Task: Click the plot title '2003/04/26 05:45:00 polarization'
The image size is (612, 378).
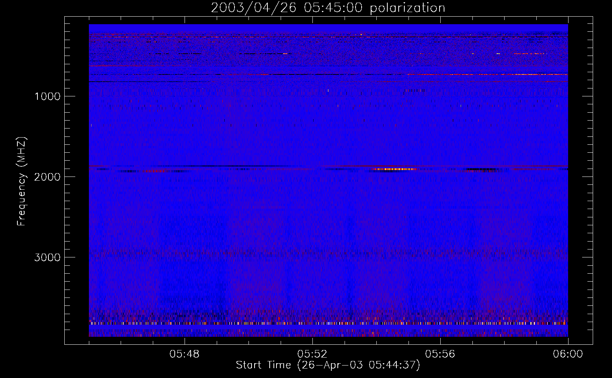Action: pos(328,8)
